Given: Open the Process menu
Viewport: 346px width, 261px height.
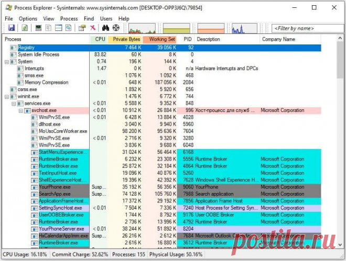Looking at the screenshot, I should (69, 19).
